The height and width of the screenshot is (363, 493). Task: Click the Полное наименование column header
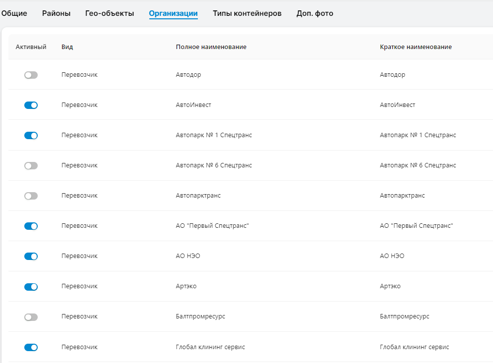[x=211, y=47]
